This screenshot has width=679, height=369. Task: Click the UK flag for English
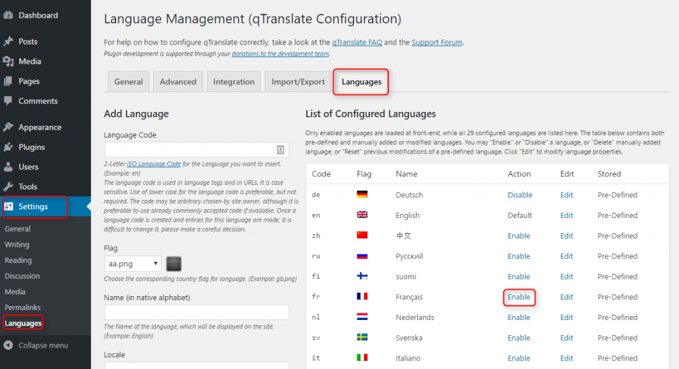(x=362, y=215)
